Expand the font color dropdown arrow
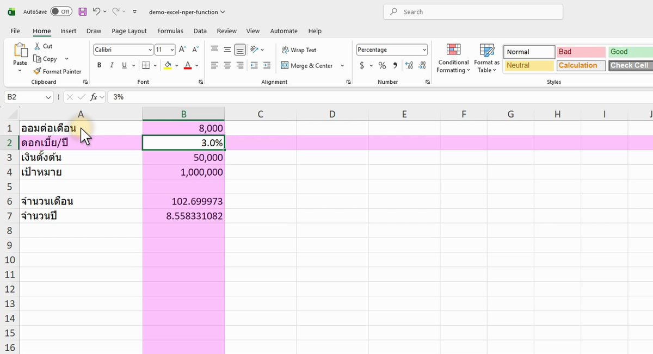653x354 pixels. tap(196, 66)
